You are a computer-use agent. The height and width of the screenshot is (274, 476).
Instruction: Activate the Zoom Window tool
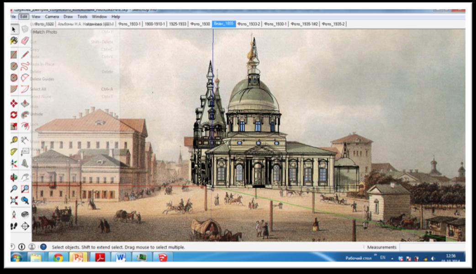pos(25,189)
